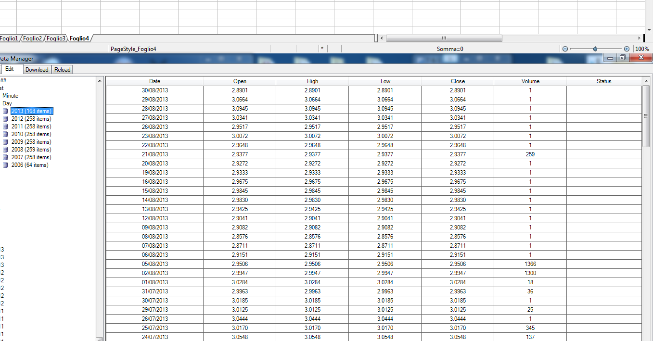Click the Volume column header
The height and width of the screenshot is (341, 653).
[x=530, y=81]
